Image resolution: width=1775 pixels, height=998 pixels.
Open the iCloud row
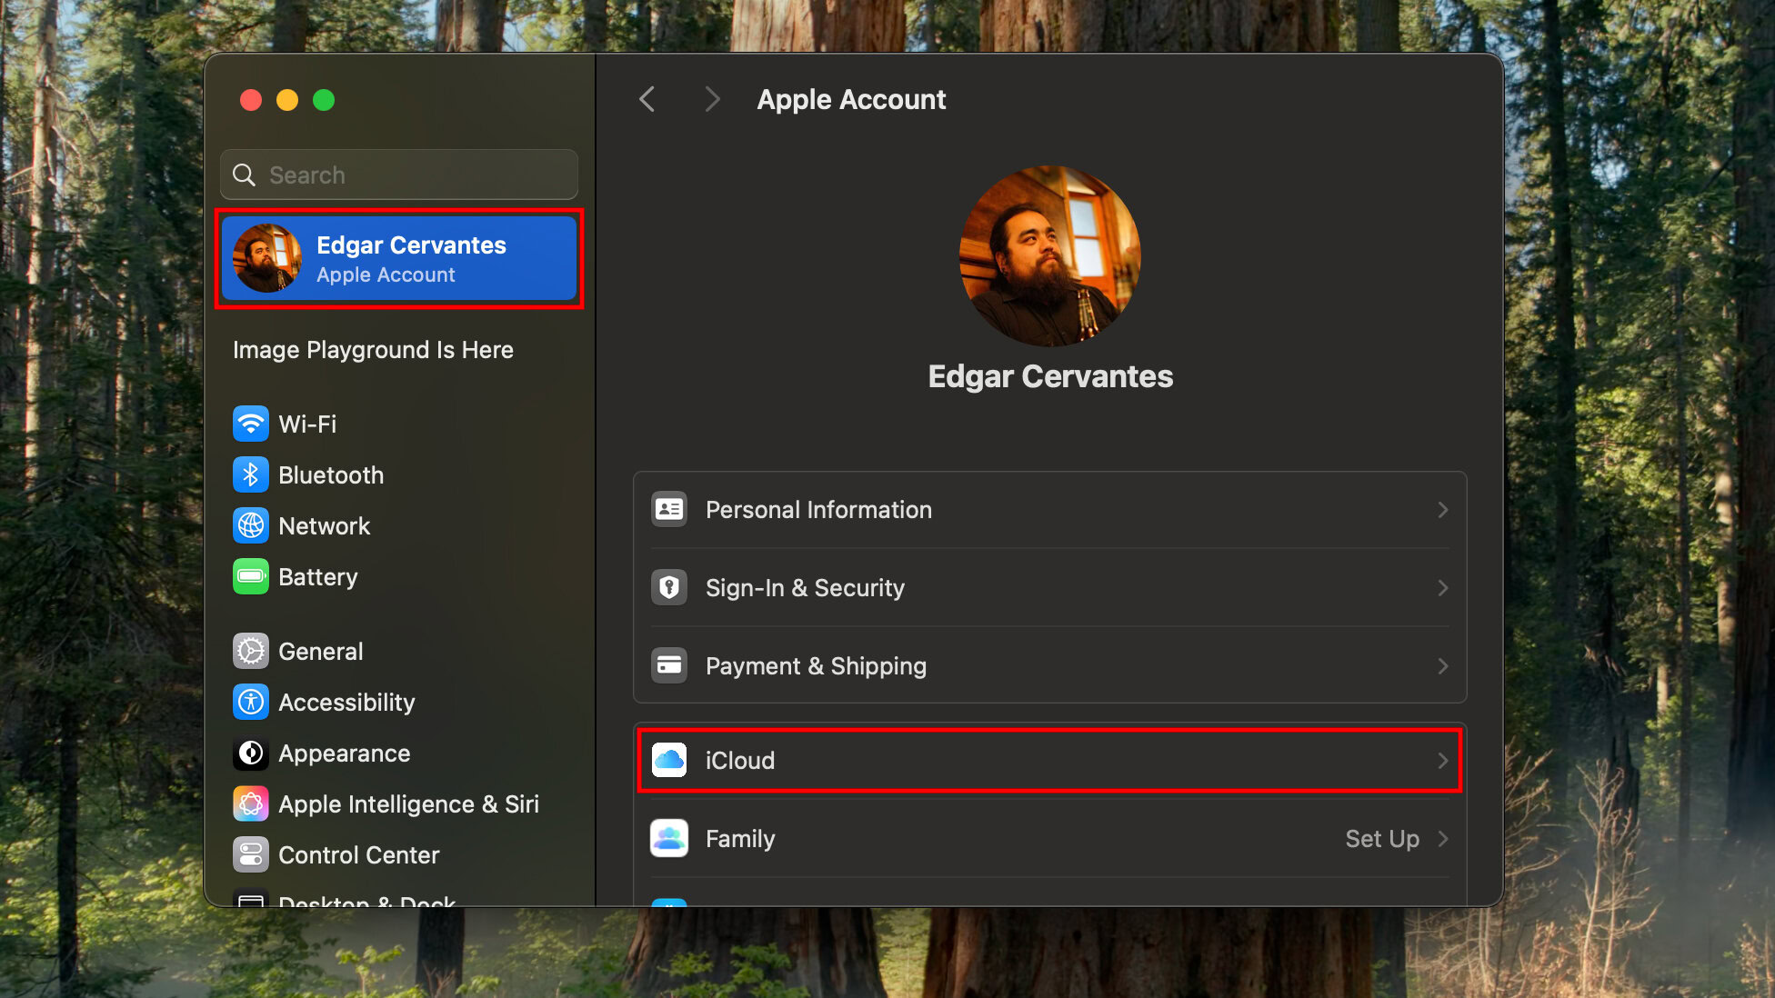click(x=1049, y=760)
